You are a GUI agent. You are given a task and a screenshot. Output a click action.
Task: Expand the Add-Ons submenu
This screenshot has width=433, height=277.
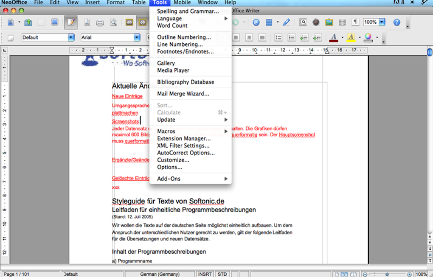(190, 179)
